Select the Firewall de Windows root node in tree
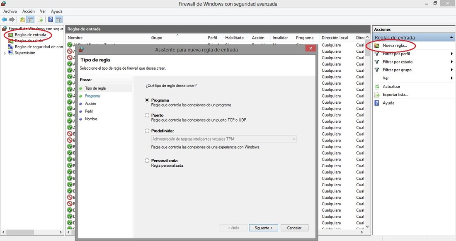Screen dimensions: 456x241 tap(36, 29)
